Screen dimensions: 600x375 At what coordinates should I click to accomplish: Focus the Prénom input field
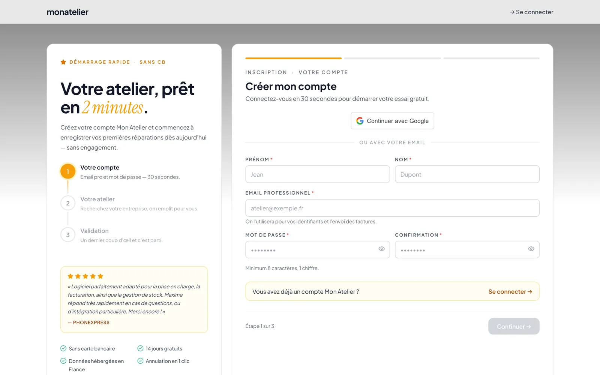click(318, 174)
